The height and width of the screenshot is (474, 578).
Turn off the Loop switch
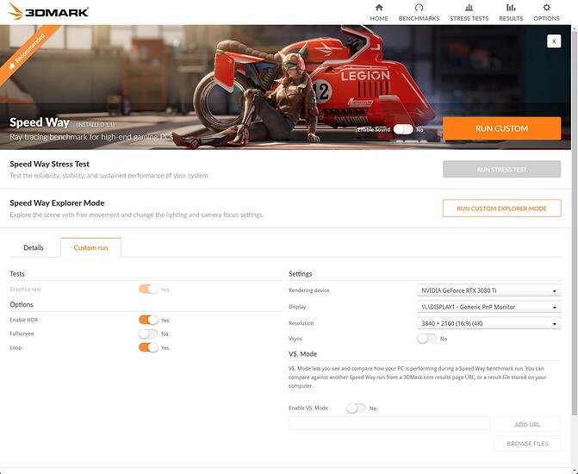coord(148,347)
